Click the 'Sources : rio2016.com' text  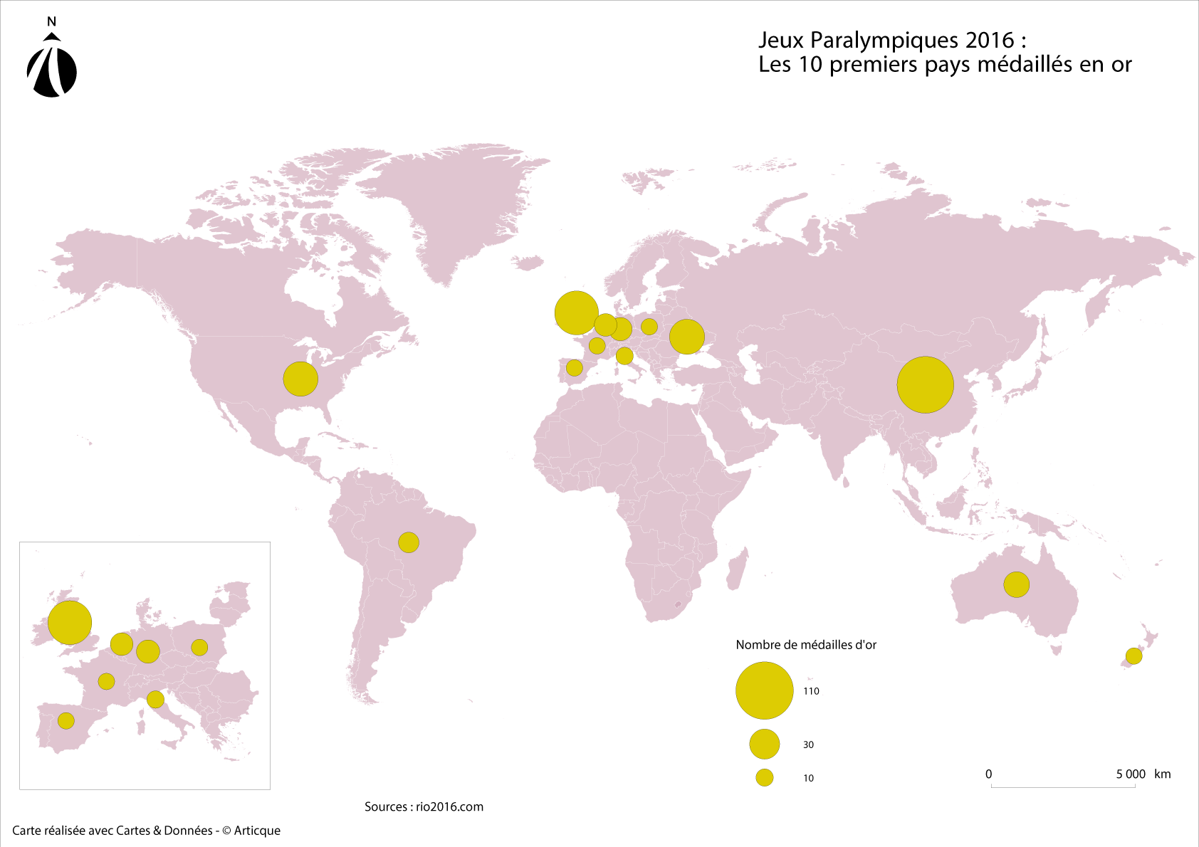[424, 806]
